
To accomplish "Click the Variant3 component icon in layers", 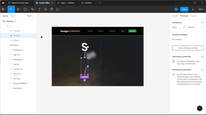I will point(11,31).
